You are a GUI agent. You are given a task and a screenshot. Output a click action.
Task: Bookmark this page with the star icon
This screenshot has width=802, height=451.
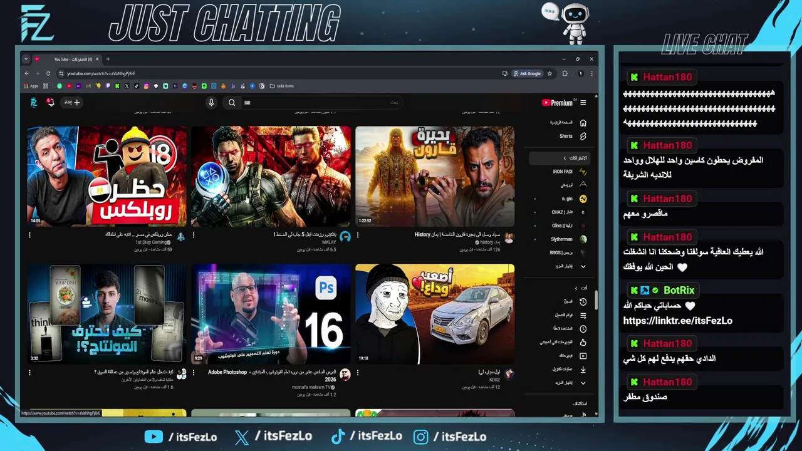click(549, 73)
